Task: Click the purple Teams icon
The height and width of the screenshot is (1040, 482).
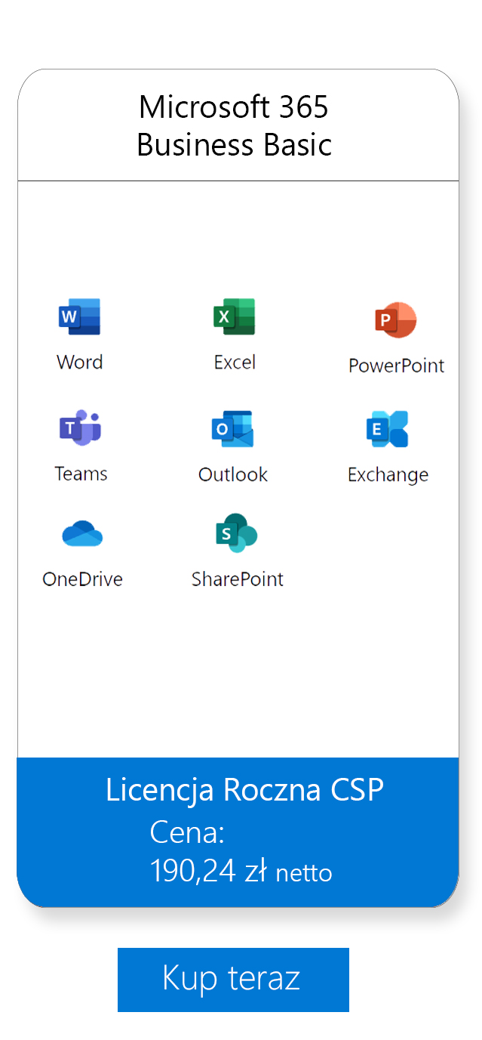Action: [80, 428]
